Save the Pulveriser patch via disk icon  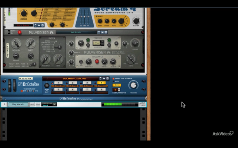tap(106, 32)
